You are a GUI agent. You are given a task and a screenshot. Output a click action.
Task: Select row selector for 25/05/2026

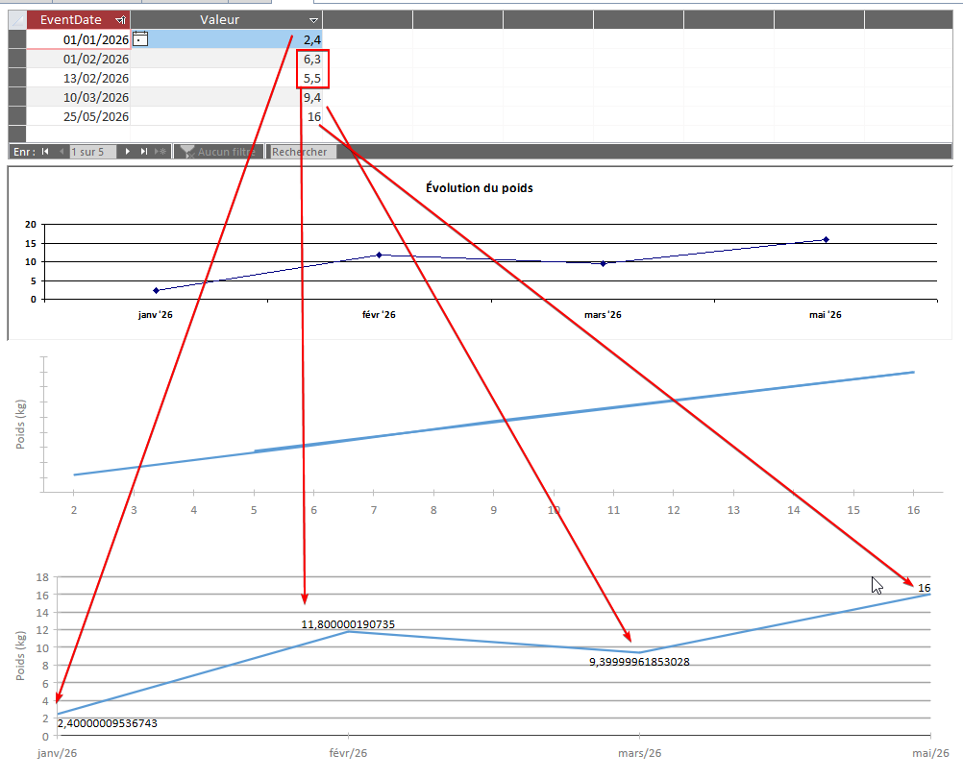click(17, 116)
